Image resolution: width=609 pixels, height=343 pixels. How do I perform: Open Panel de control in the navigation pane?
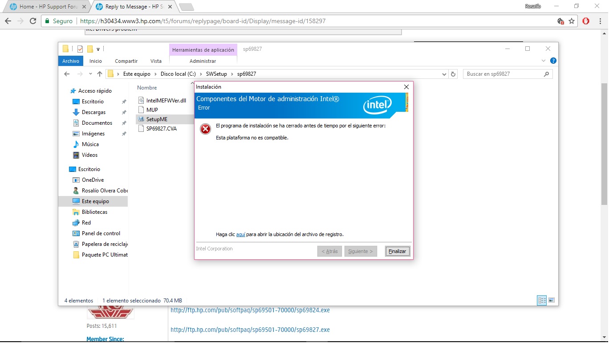[x=101, y=233]
